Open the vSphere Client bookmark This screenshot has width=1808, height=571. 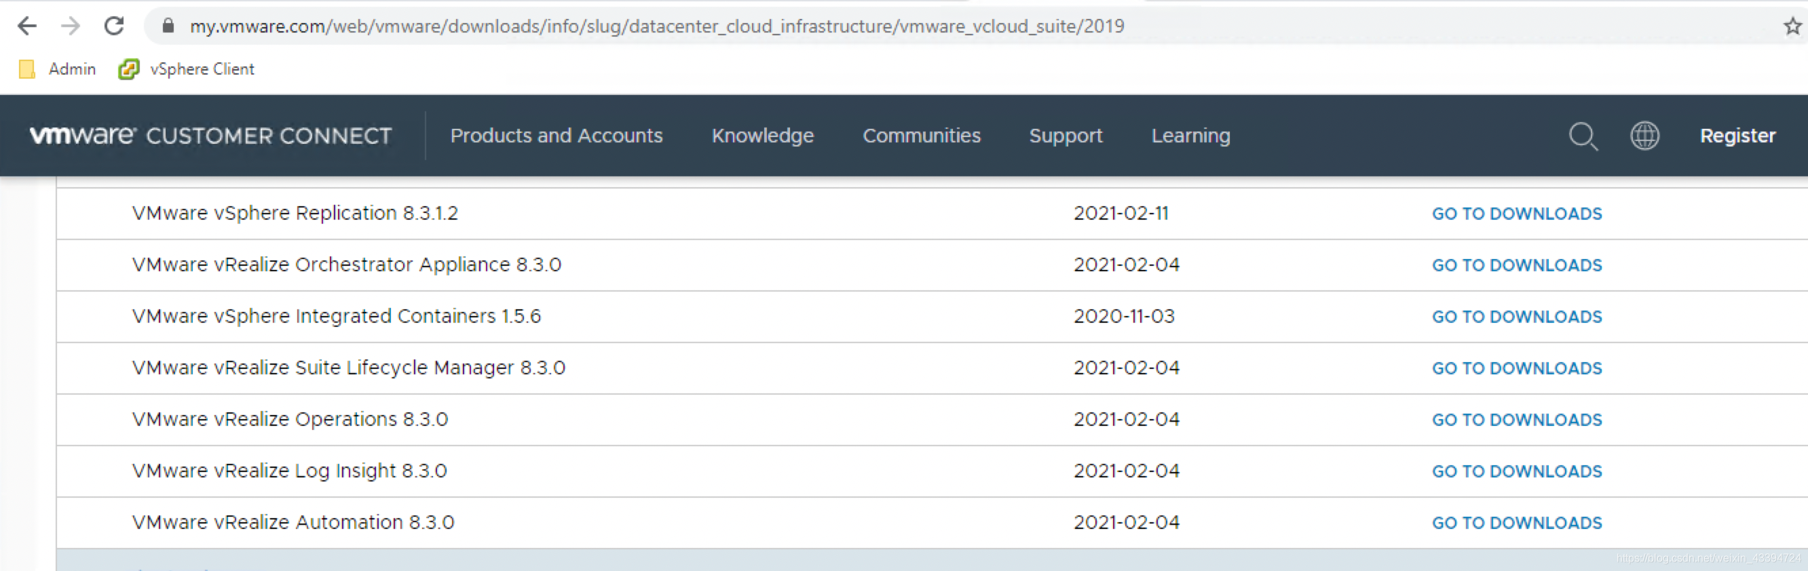187,68
